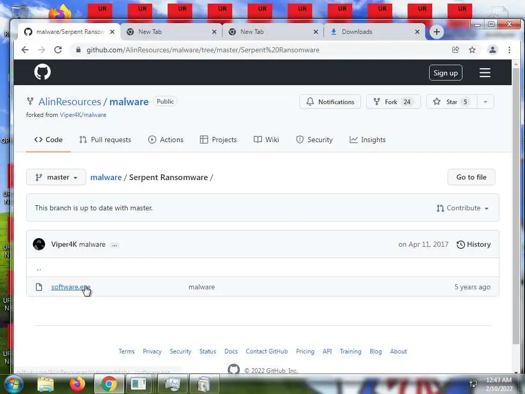Open Firefox from the taskbar
This screenshot has height=394, width=525.
tap(77, 384)
